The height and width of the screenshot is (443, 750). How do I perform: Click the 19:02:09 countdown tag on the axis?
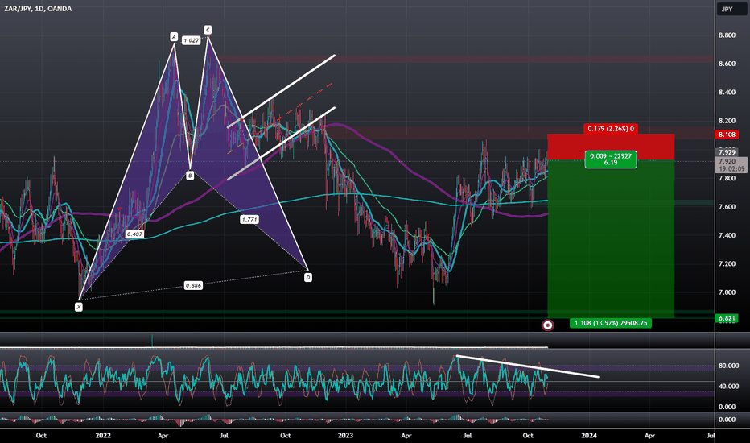click(731, 168)
